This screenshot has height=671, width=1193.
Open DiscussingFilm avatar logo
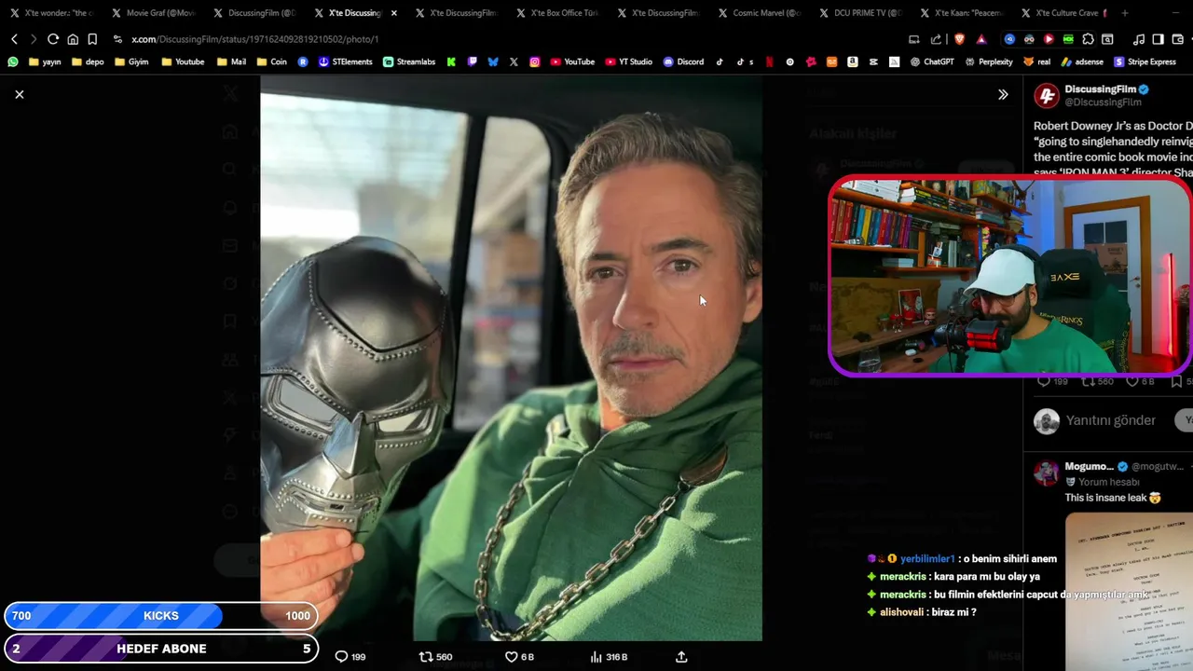click(x=1047, y=95)
